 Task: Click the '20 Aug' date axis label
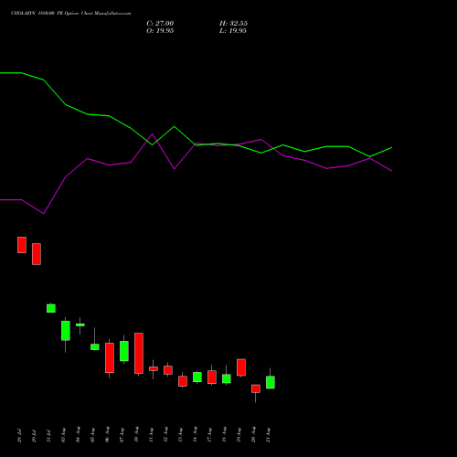[253, 435]
